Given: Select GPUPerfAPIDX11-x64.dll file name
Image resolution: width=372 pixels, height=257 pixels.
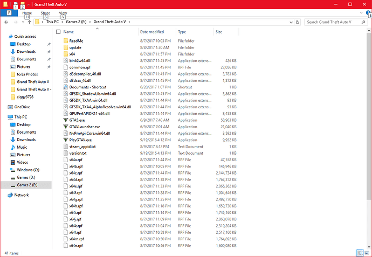Looking at the screenshot, I should (x=89, y=114).
